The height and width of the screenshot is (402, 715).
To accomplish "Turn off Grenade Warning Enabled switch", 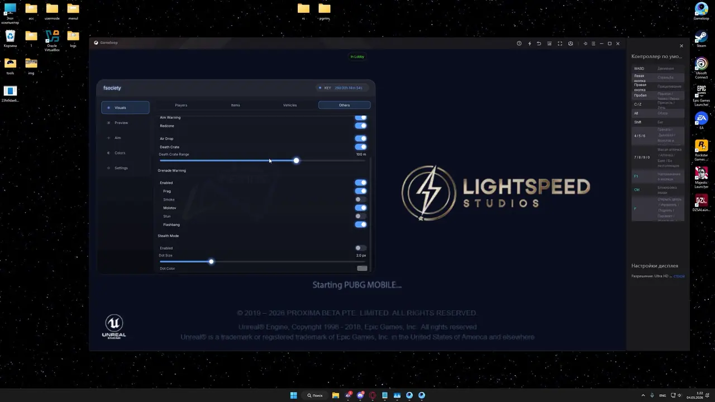I will tap(361, 183).
